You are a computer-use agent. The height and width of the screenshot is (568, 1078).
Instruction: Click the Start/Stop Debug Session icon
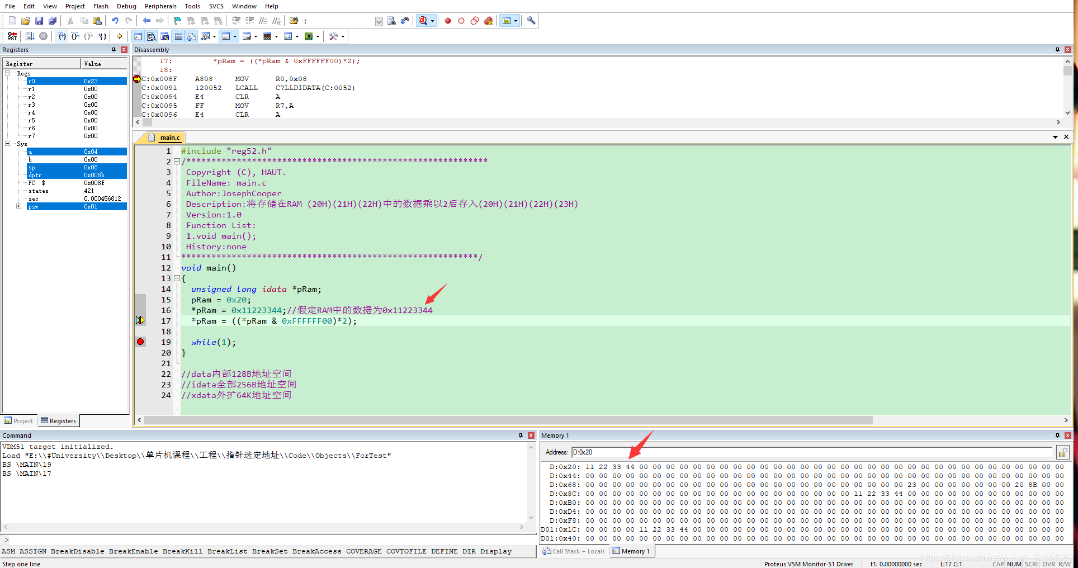pyautogui.click(x=423, y=21)
